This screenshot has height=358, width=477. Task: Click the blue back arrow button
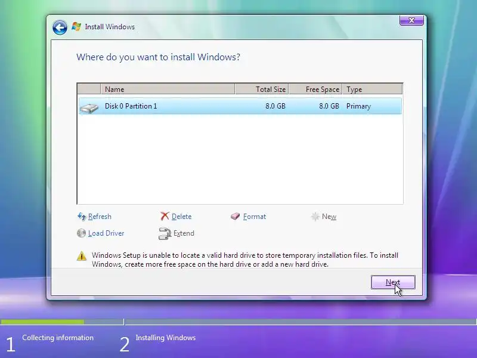[60, 27]
